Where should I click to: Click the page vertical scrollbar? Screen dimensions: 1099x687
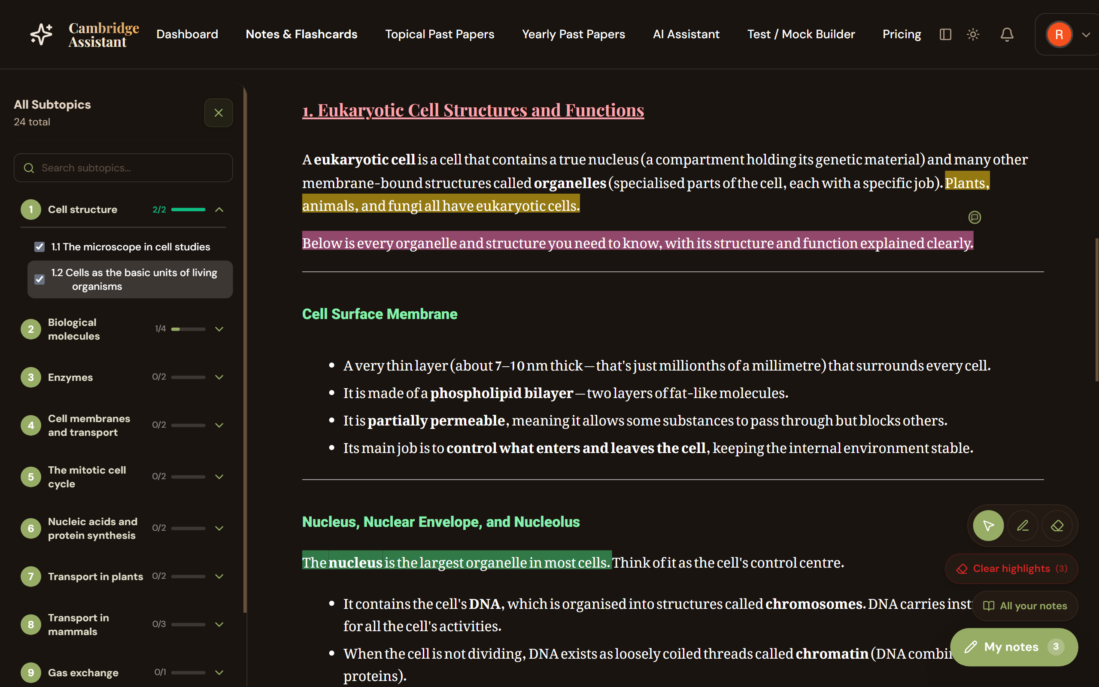click(1096, 309)
